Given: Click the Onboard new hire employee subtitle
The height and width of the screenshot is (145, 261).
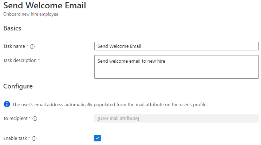Looking at the screenshot, I should [x=31, y=14].
